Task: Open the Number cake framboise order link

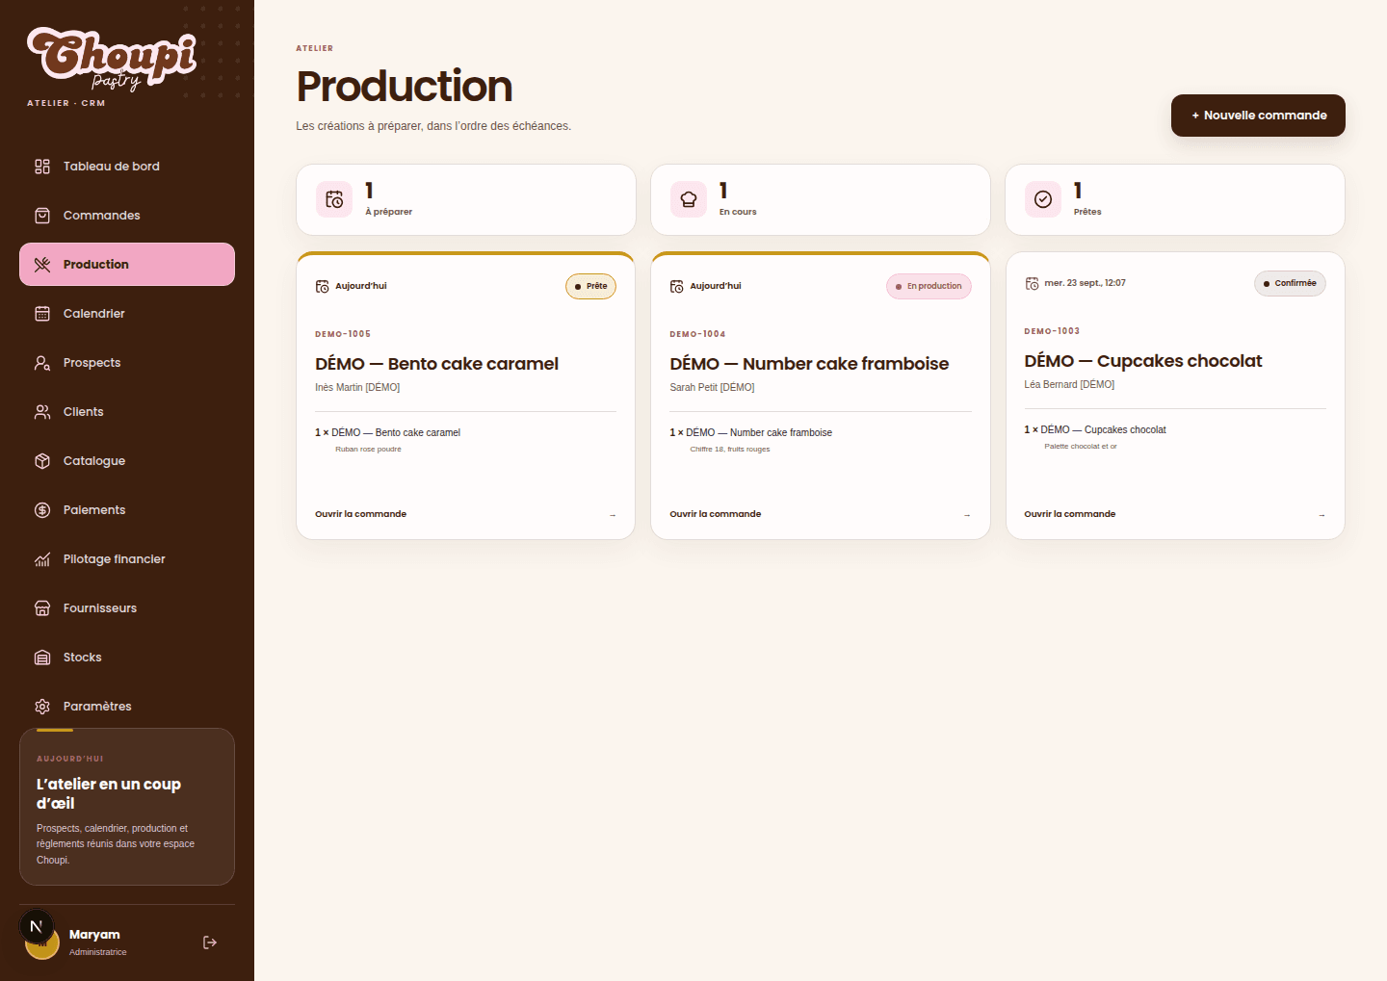Action: (x=715, y=514)
